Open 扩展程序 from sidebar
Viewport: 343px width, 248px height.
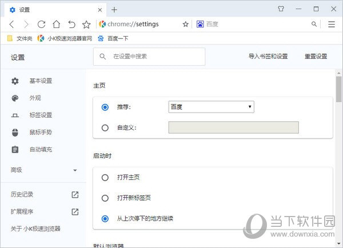(x=22, y=211)
